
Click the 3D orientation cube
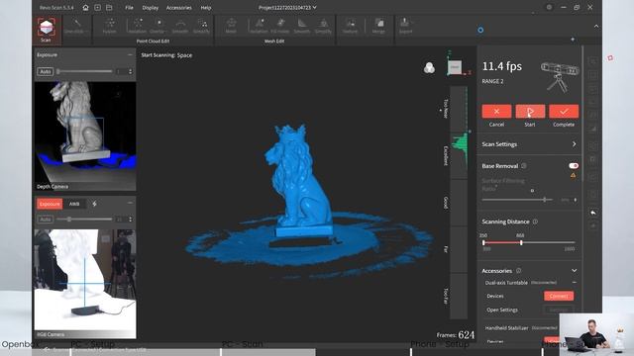tap(455, 67)
